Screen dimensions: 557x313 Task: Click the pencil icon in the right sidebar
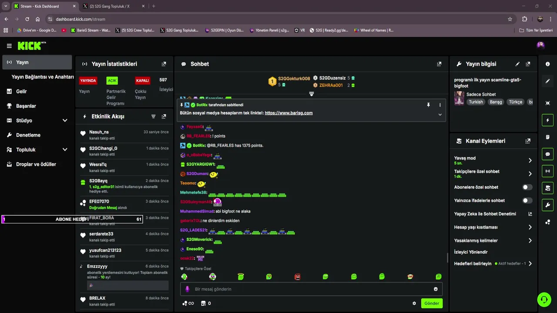(x=547, y=81)
